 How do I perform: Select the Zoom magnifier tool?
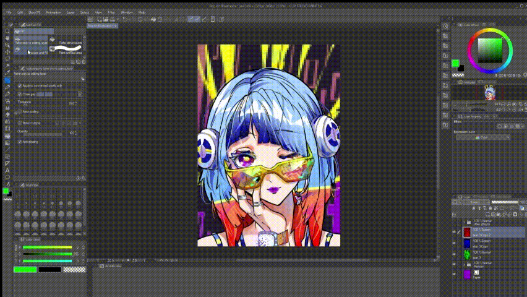click(7, 31)
